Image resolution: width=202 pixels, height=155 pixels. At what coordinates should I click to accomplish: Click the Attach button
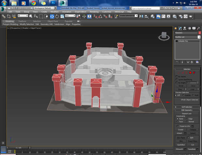click(x=180, y=133)
